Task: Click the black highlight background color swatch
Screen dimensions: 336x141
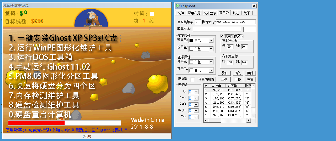Action: click(x=191, y=41)
